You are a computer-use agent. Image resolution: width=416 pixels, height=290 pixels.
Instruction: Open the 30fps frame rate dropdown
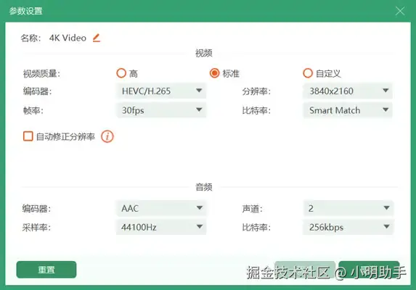[x=161, y=110]
